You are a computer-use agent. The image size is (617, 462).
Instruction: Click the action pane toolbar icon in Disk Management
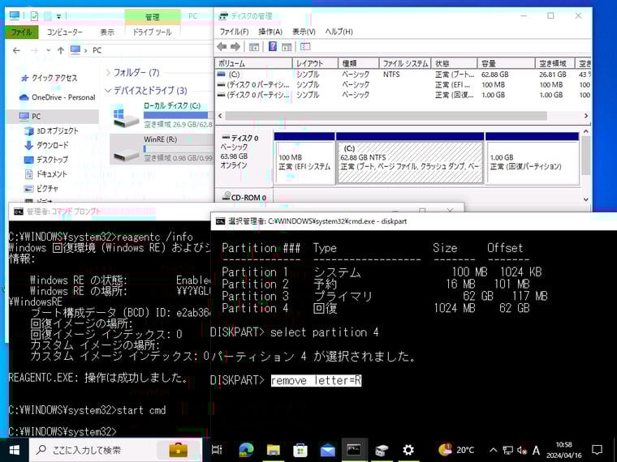tap(287, 47)
